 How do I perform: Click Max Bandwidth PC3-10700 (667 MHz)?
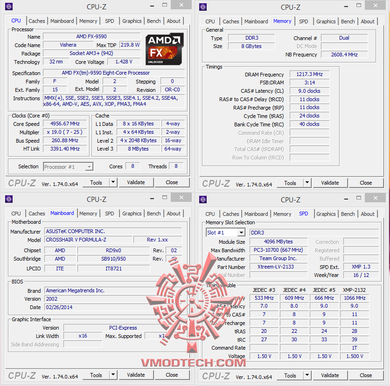point(279,250)
